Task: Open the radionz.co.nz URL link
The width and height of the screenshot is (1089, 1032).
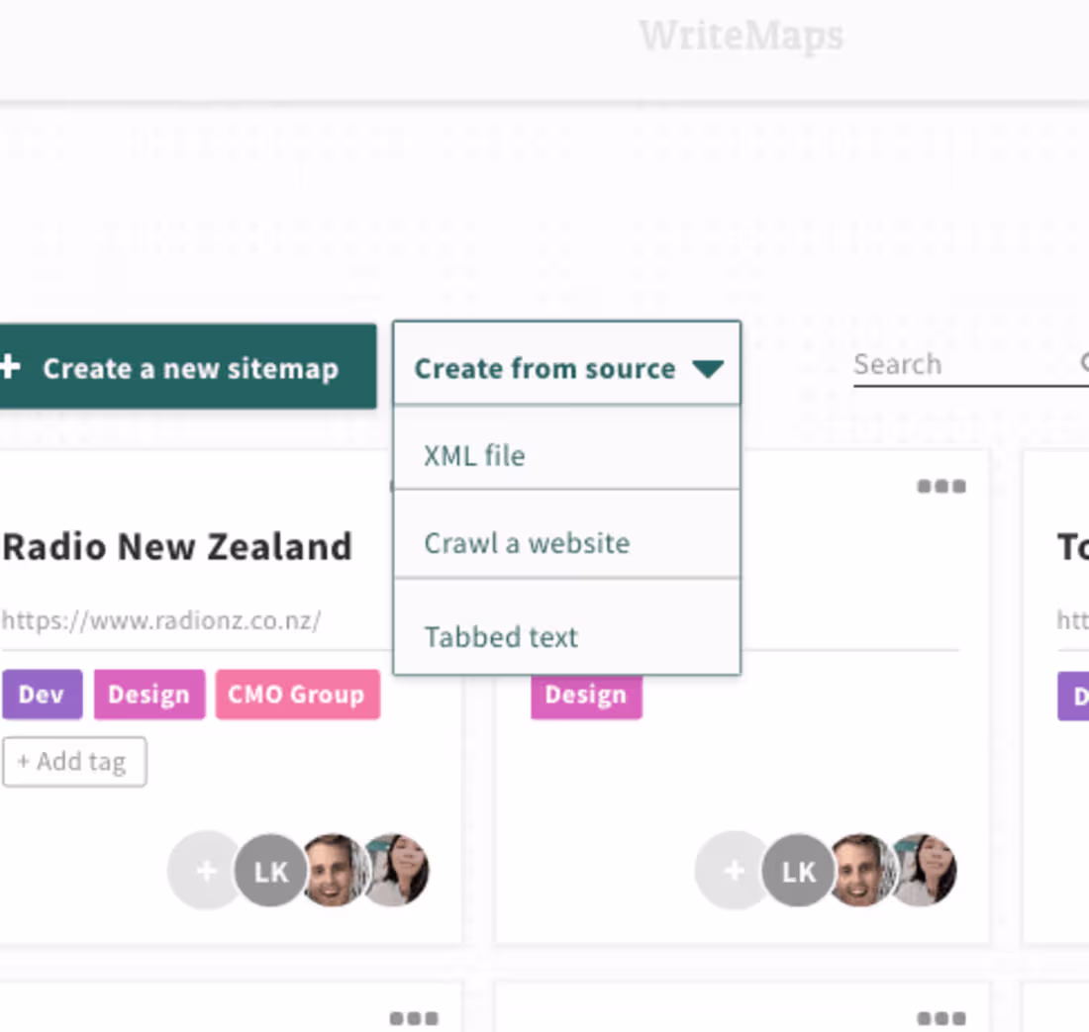Action: click(x=160, y=620)
